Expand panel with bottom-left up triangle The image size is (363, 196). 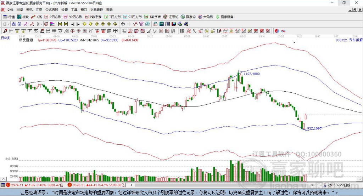3,179
